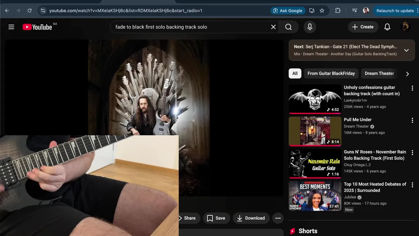Start voice search with microphone icon
Screen dimensions: 419x236
(310, 27)
